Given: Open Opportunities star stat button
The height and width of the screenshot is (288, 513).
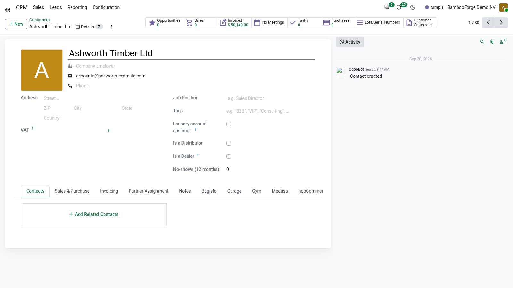Looking at the screenshot, I should click(164, 22).
